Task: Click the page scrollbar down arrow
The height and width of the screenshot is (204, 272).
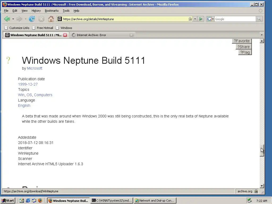Action: [262, 186]
